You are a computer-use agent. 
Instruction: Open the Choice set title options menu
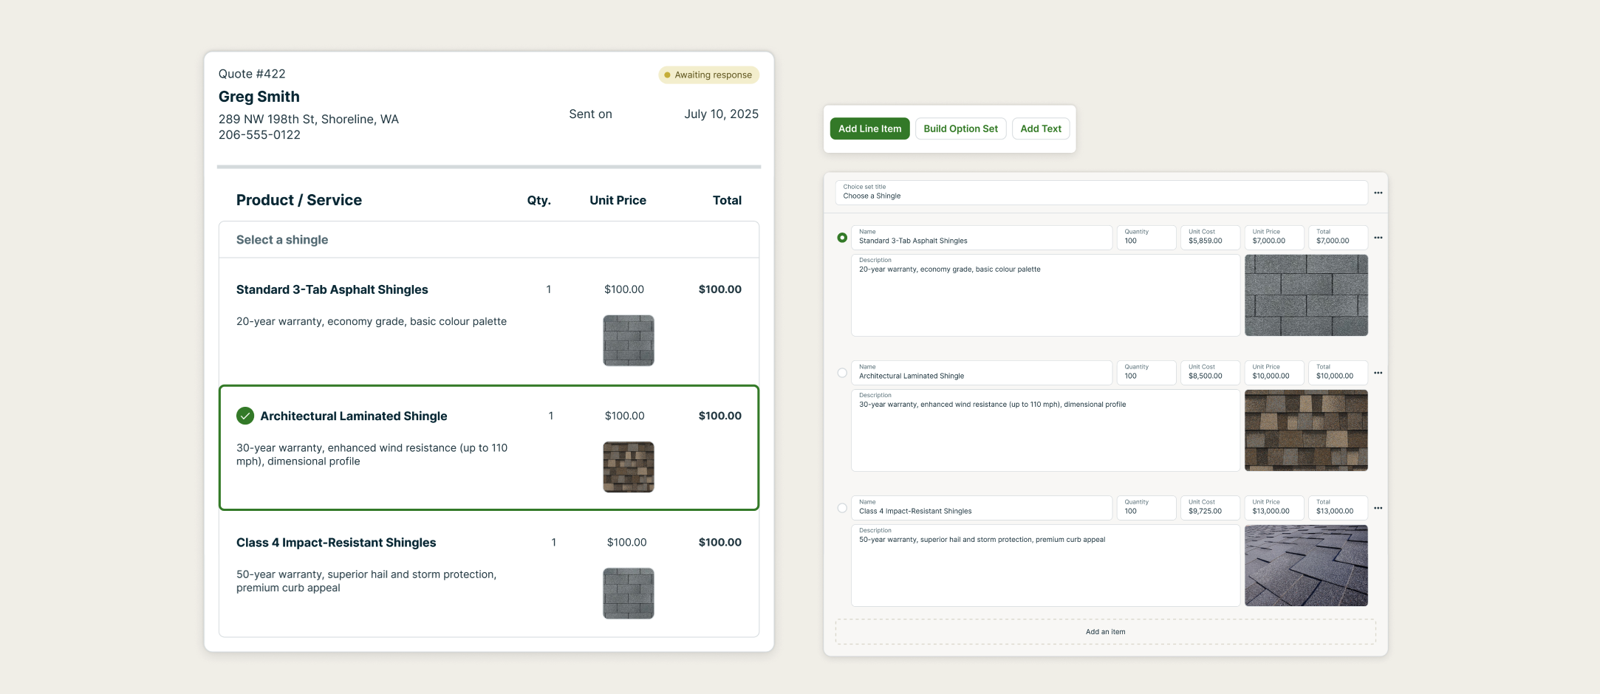(1378, 193)
